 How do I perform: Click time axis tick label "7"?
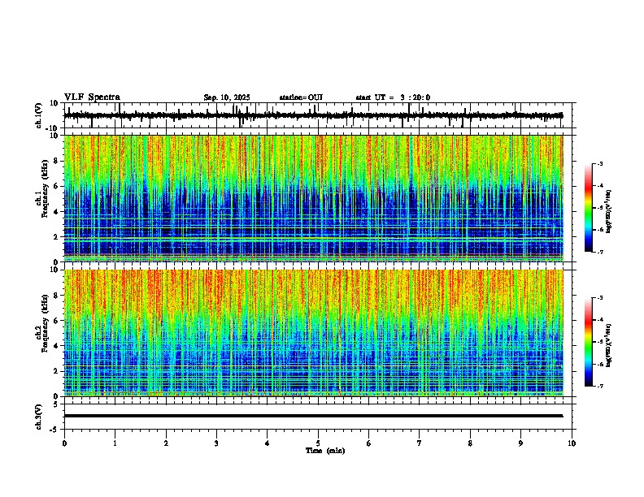(x=420, y=443)
